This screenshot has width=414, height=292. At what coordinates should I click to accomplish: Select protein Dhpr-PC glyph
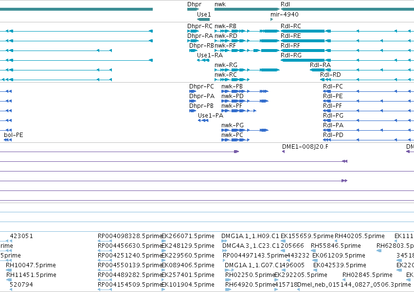[x=193, y=91]
